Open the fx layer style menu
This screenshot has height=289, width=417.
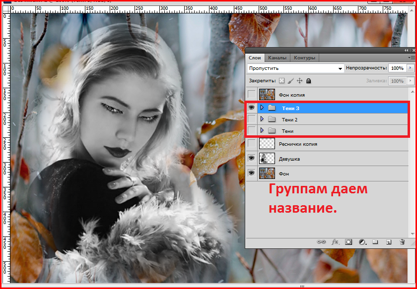point(335,242)
